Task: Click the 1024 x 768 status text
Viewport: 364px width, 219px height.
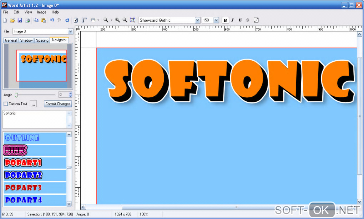Action: pos(123,214)
